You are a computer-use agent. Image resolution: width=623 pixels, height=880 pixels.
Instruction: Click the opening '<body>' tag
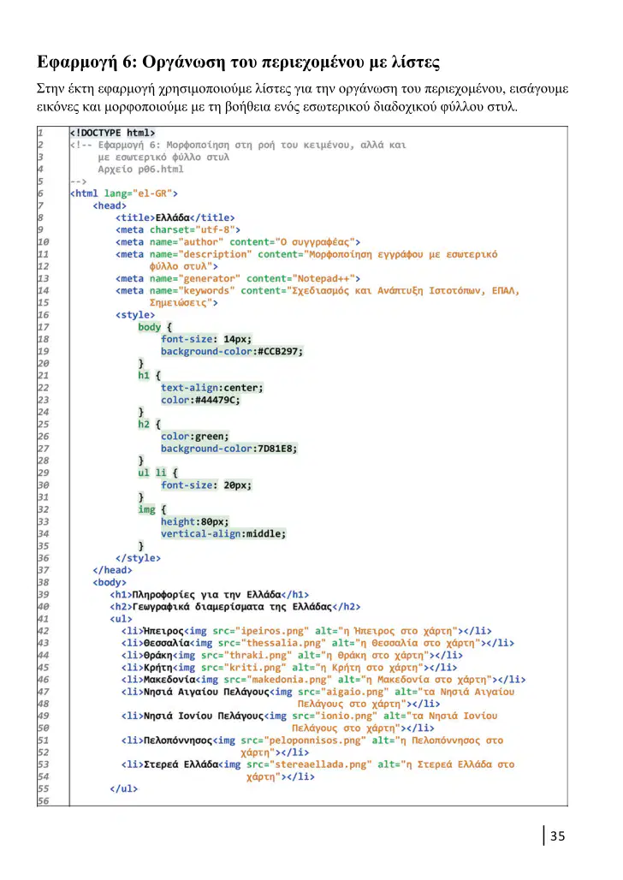click(x=110, y=583)
